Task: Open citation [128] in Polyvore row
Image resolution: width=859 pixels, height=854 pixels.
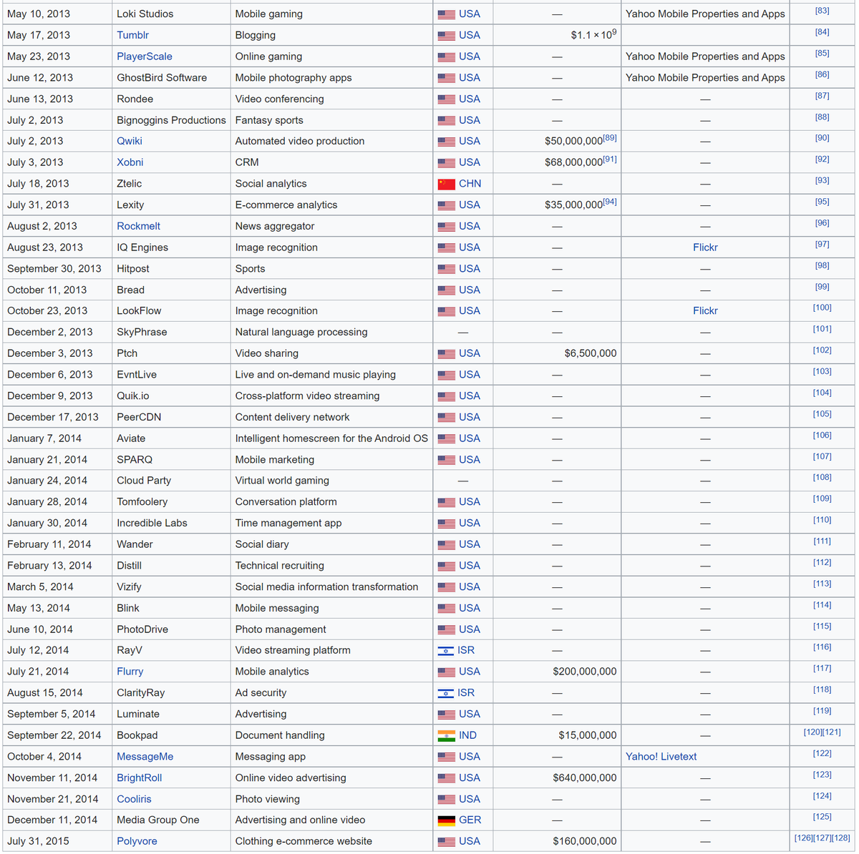Action: tap(841, 838)
